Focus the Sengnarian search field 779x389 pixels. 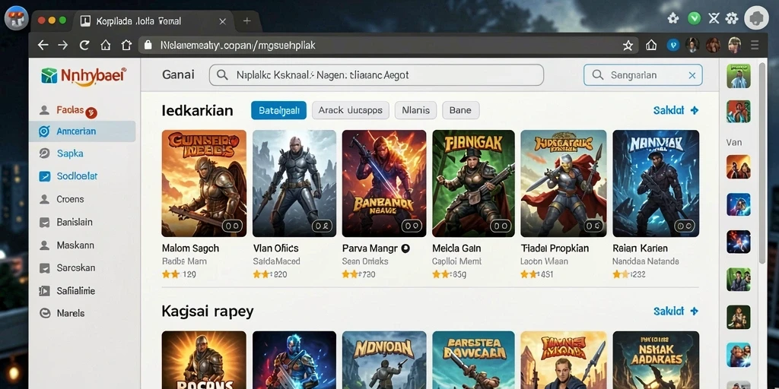tap(643, 75)
